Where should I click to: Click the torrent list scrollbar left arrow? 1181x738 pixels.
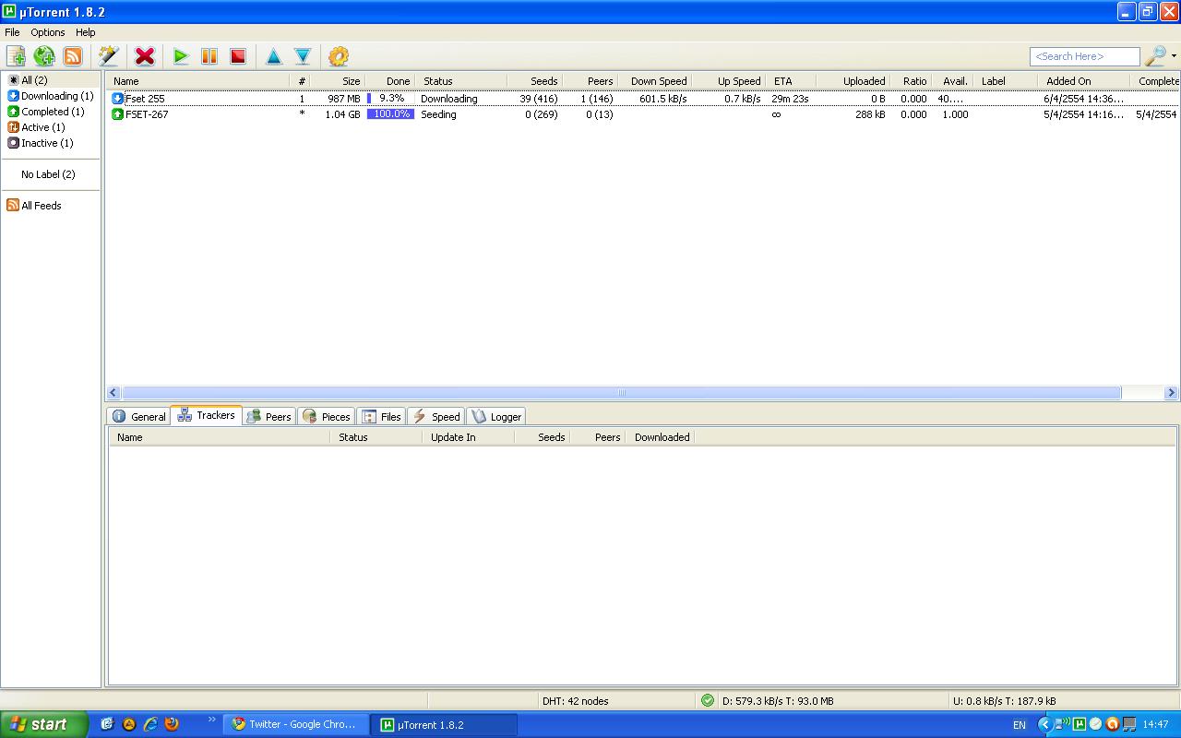coord(113,393)
